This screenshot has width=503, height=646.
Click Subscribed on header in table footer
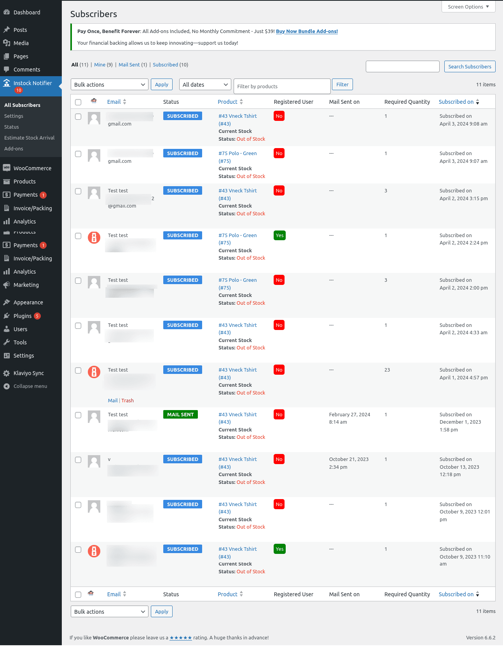click(x=456, y=594)
